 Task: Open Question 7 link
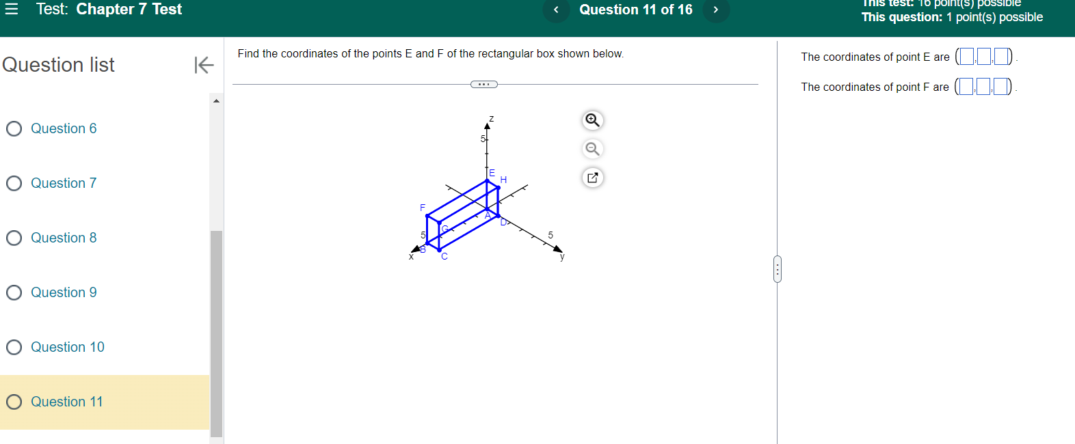coord(64,183)
